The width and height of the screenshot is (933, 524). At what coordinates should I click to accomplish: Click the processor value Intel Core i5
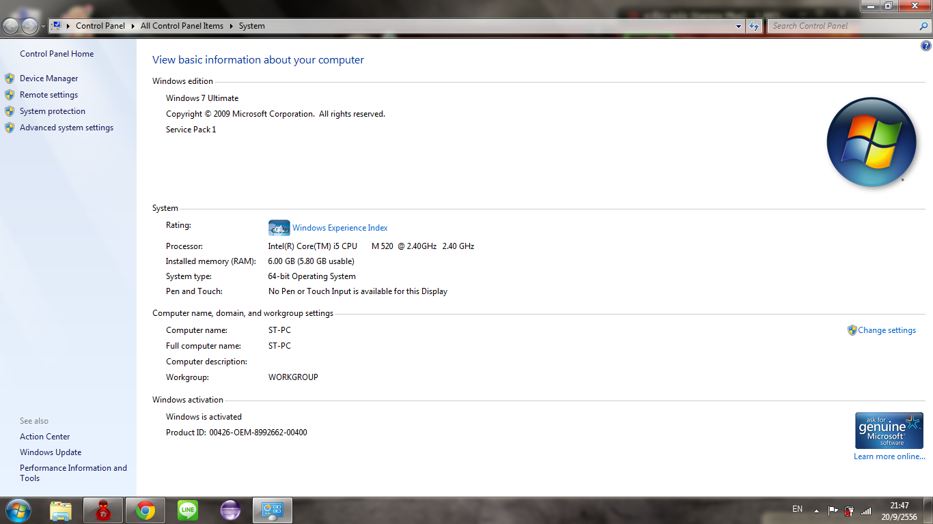click(371, 246)
